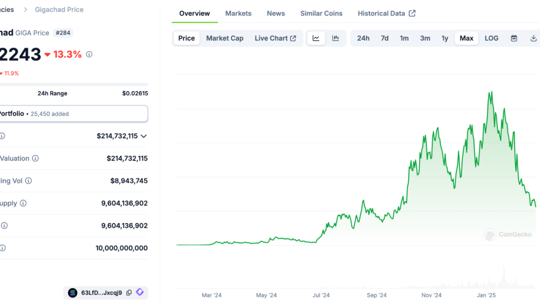Click the Mar '24 axis label
Viewport: 540px width, 304px height.
click(212, 295)
